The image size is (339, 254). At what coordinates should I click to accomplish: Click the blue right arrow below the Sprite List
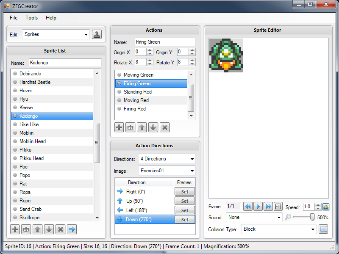[72, 229]
